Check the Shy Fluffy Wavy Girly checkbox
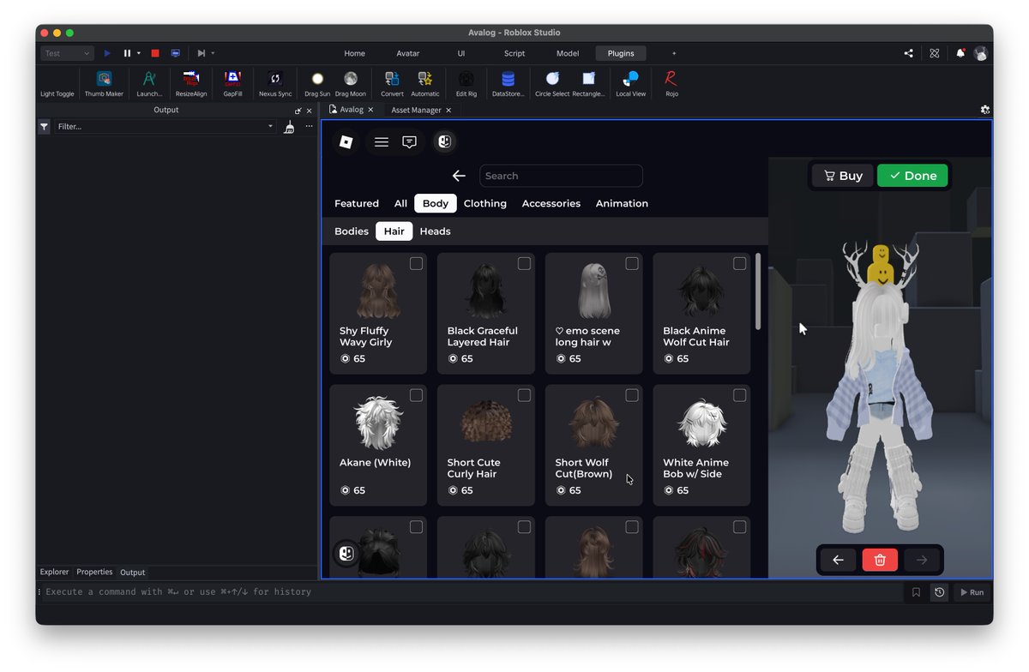This screenshot has height=672, width=1029. 416,263
